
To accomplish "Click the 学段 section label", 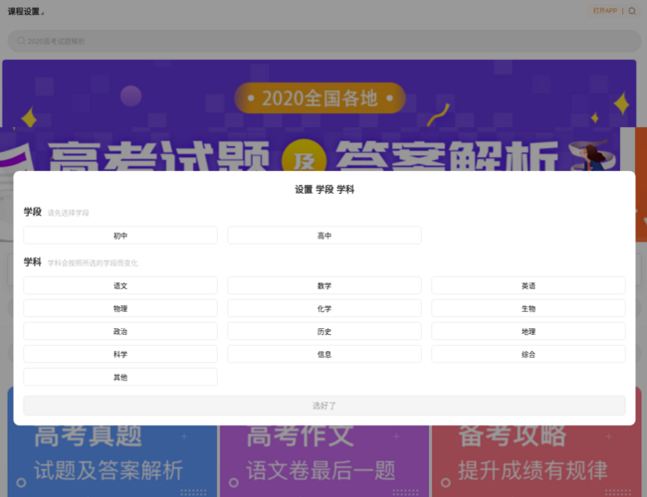I will pos(33,212).
